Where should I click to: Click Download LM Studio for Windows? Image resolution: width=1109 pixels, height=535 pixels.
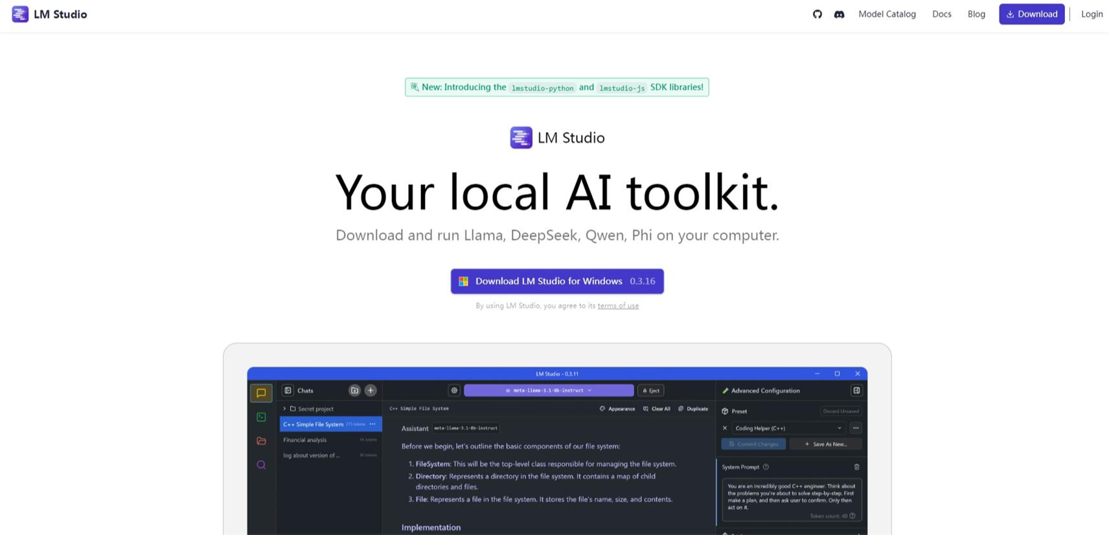point(557,281)
